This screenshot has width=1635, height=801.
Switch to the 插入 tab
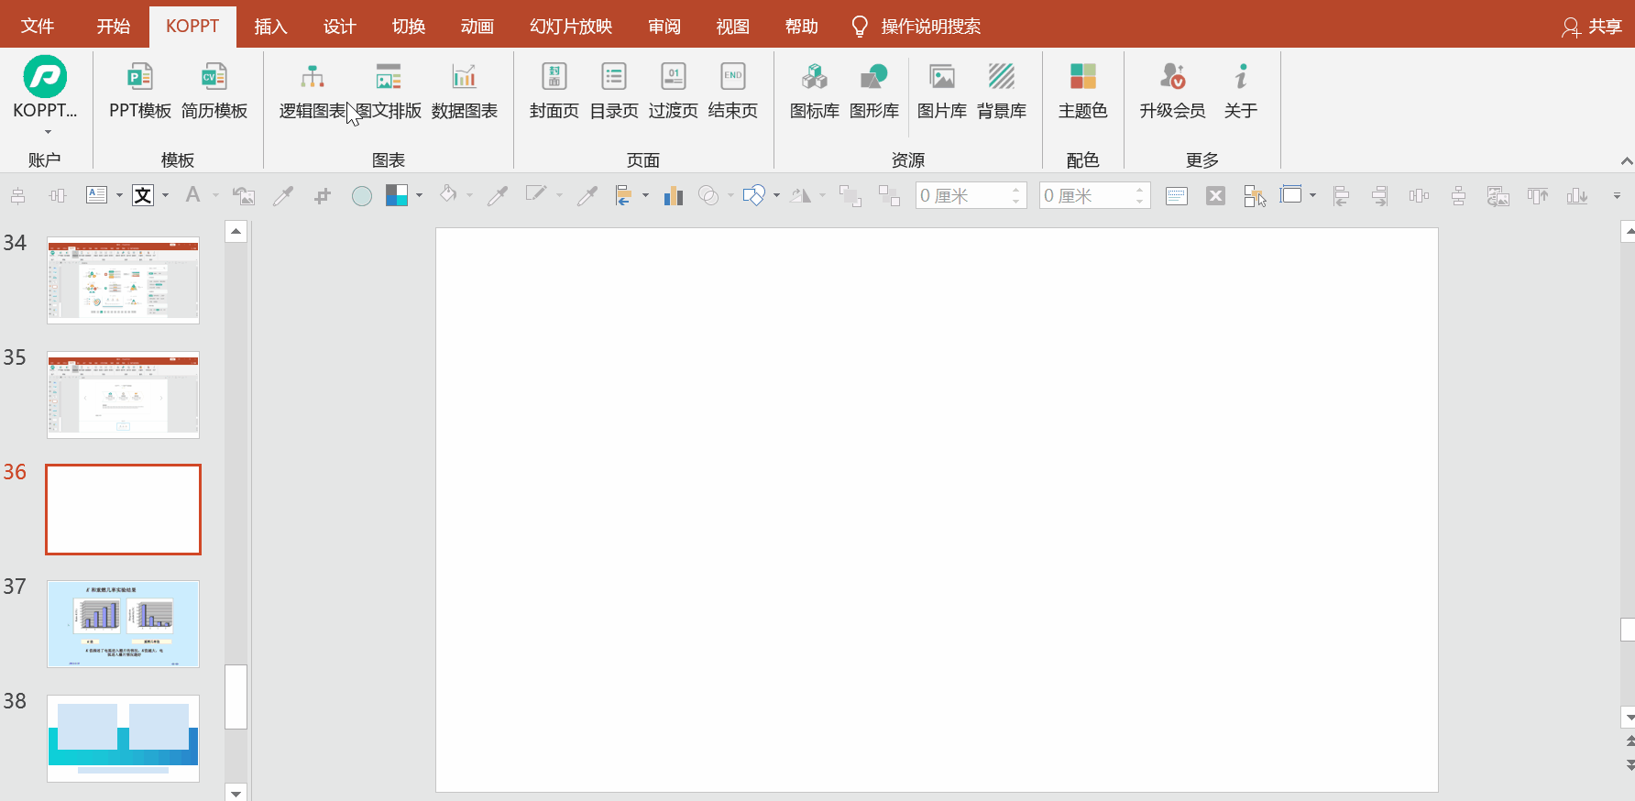pyautogui.click(x=270, y=27)
